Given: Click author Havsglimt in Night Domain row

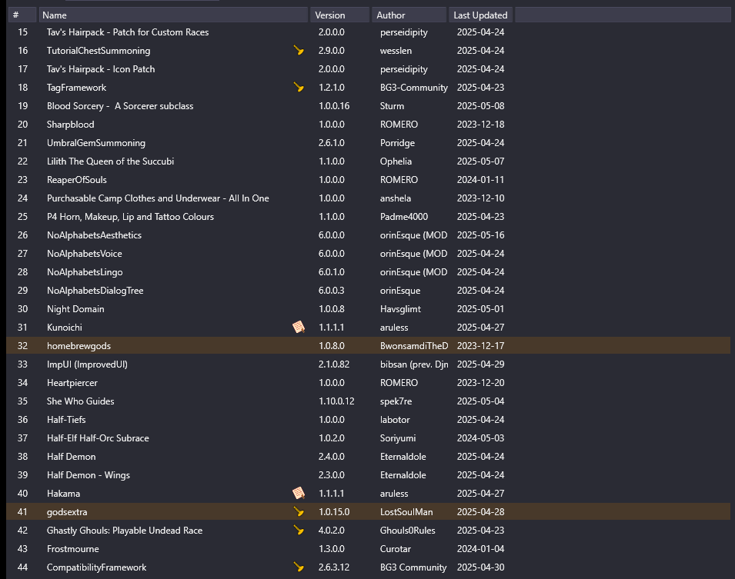Looking at the screenshot, I should tap(400, 308).
